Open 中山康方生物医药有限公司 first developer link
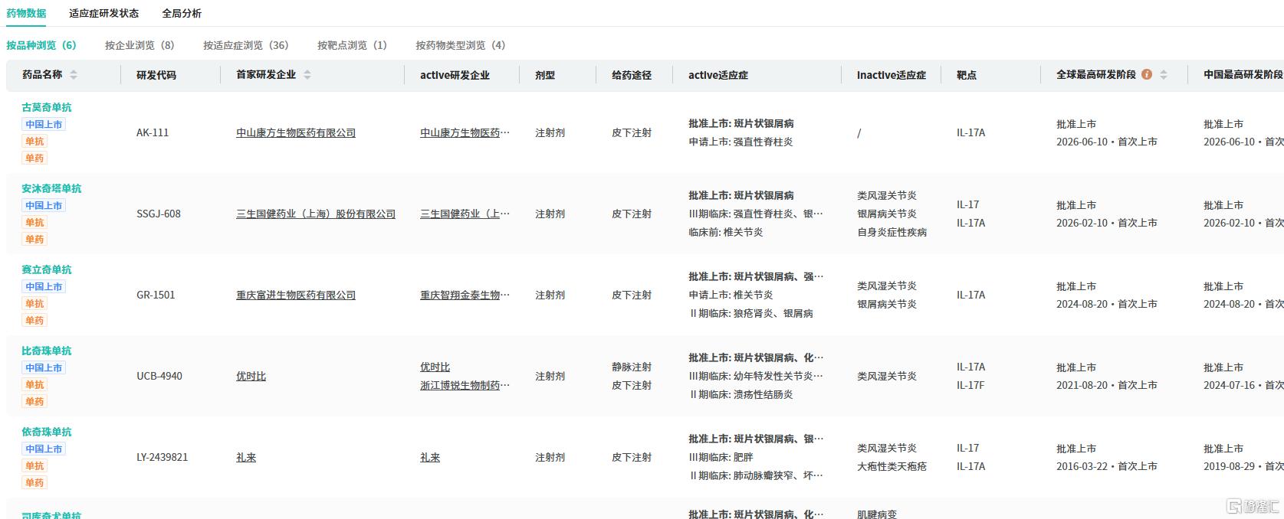The image size is (1284, 519). (x=296, y=133)
